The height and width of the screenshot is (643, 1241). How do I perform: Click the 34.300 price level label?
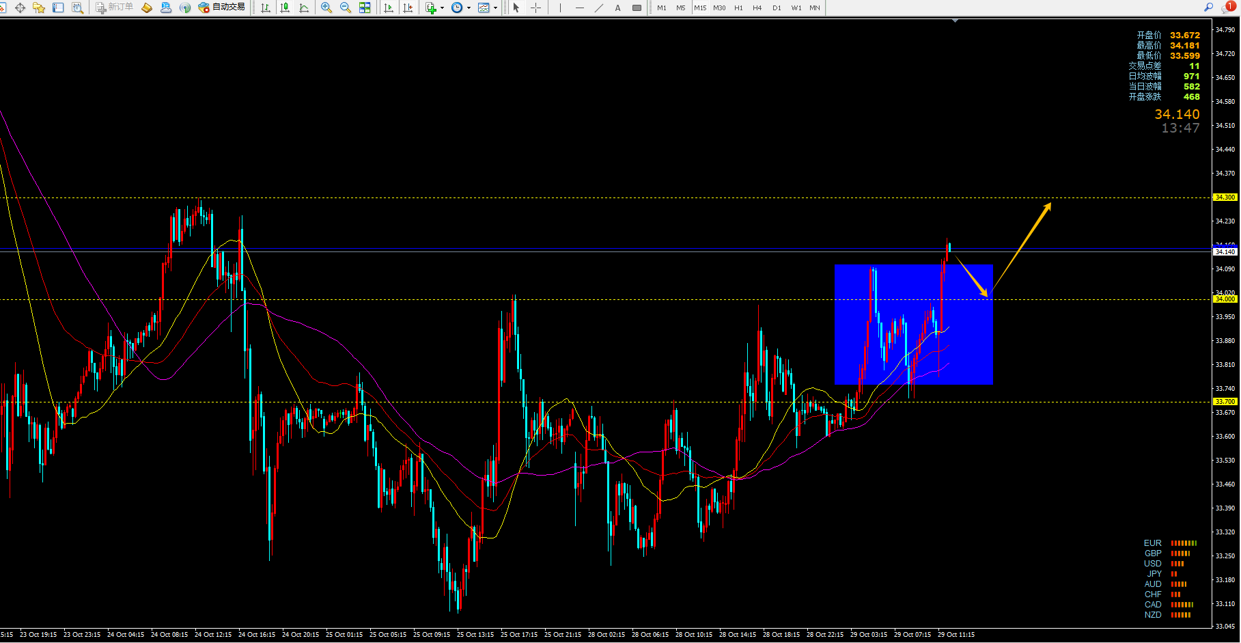click(1225, 197)
